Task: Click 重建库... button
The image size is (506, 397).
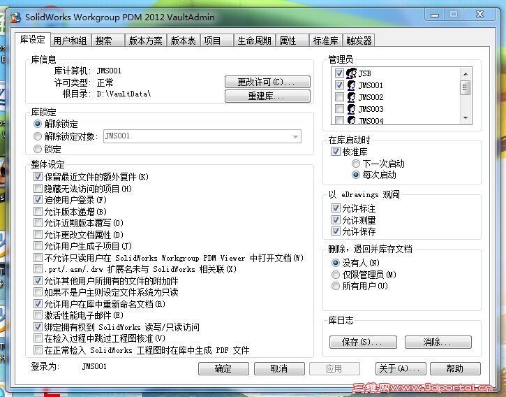Action: coord(267,96)
